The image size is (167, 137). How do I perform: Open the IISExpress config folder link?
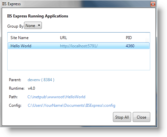(71, 105)
